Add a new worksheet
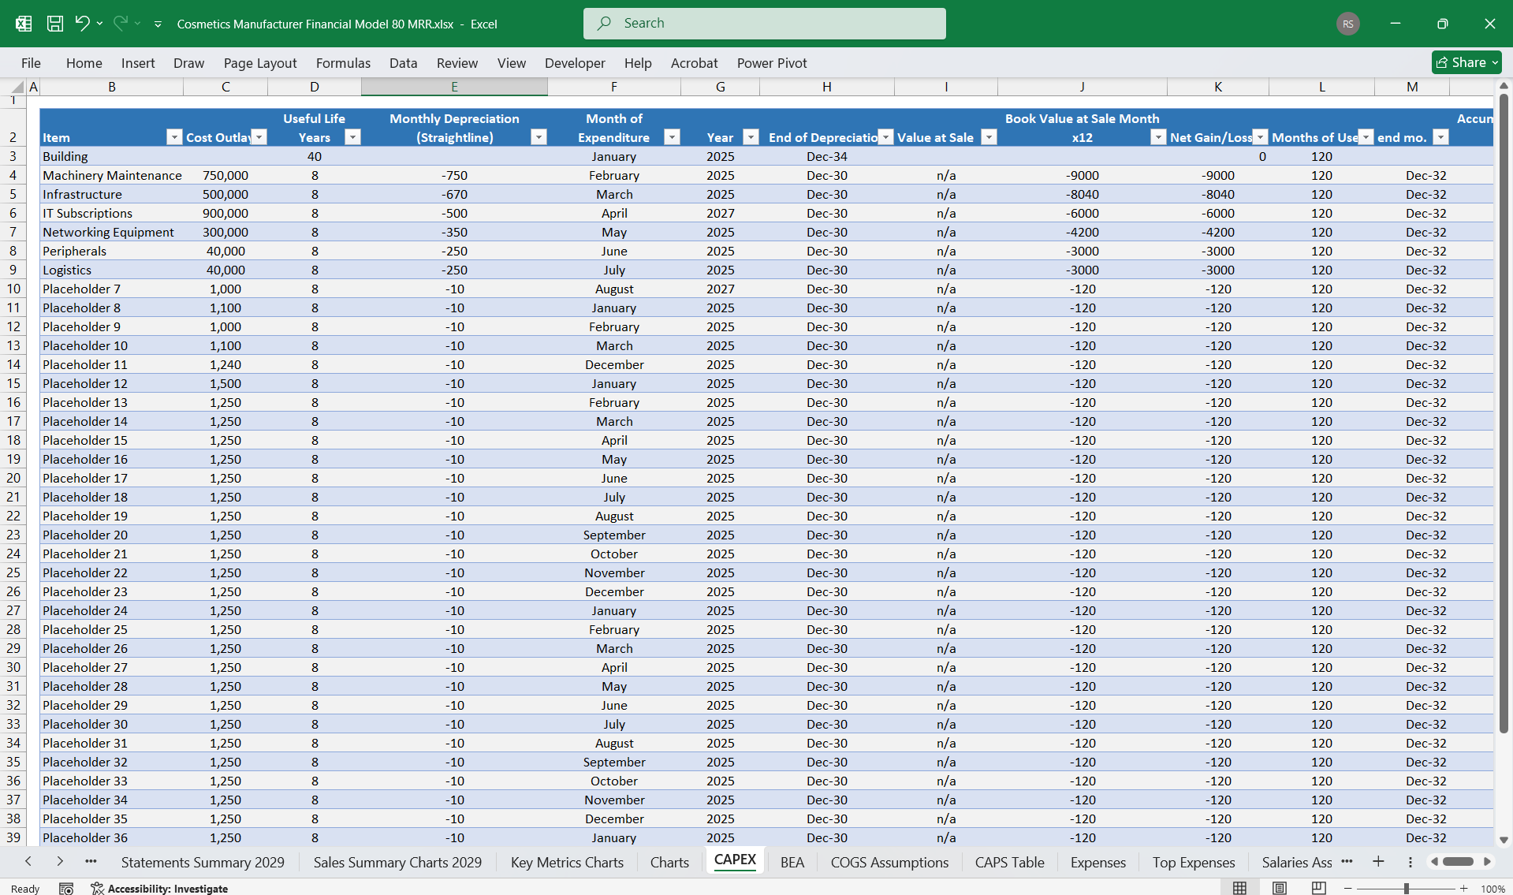 [1377, 862]
